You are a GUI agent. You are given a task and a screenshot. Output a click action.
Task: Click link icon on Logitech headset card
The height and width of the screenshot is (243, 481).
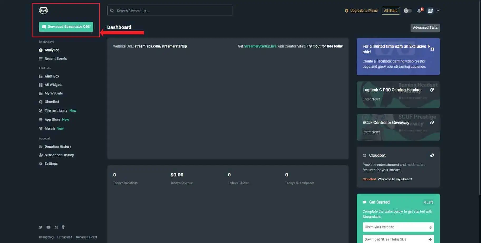[432, 90]
